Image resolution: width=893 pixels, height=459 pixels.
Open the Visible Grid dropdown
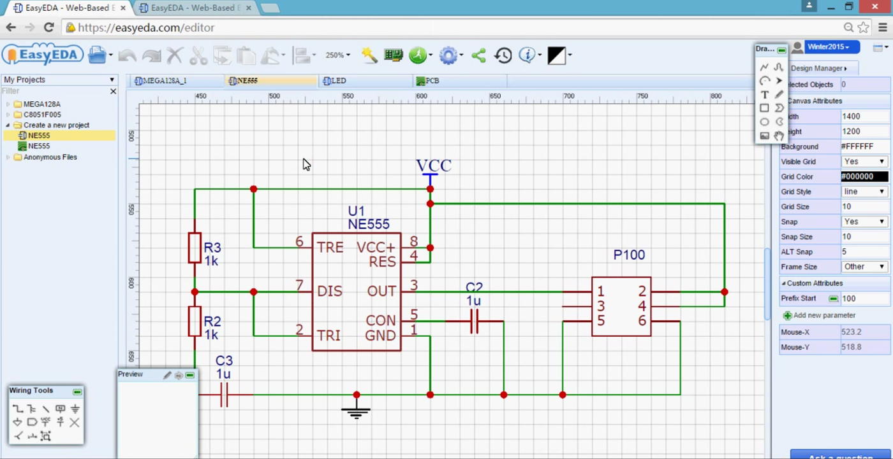[864, 162]
